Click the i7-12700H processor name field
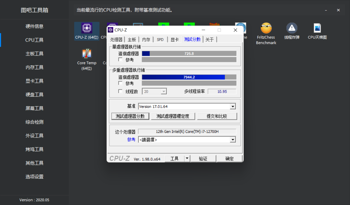The image size is (350, 205). (187, 131)
